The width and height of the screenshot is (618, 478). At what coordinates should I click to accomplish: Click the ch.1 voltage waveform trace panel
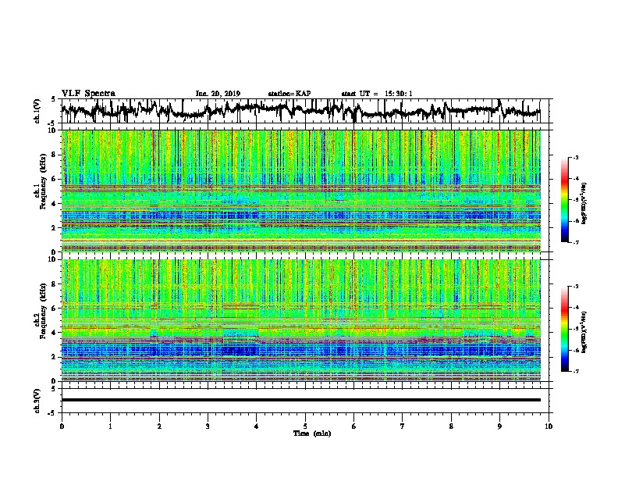[304, 111]
